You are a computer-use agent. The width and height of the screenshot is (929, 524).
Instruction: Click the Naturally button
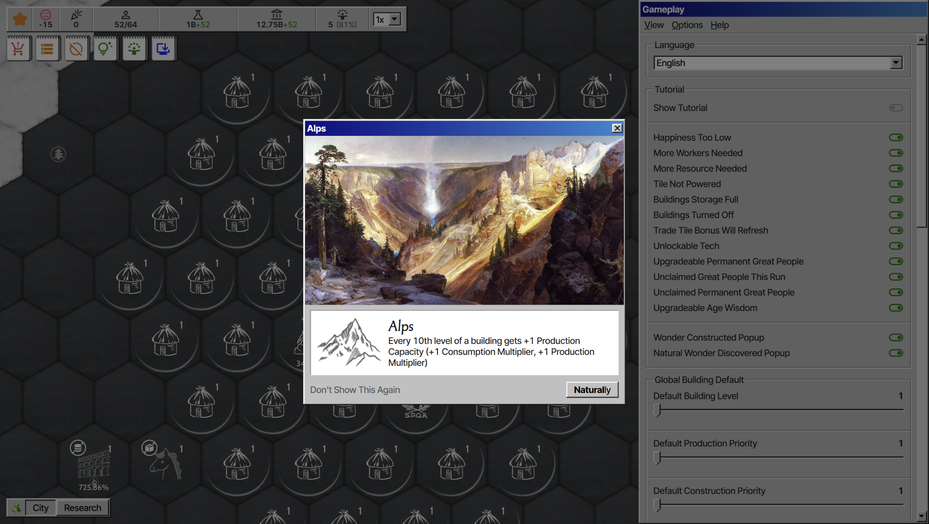coord(592,390)
